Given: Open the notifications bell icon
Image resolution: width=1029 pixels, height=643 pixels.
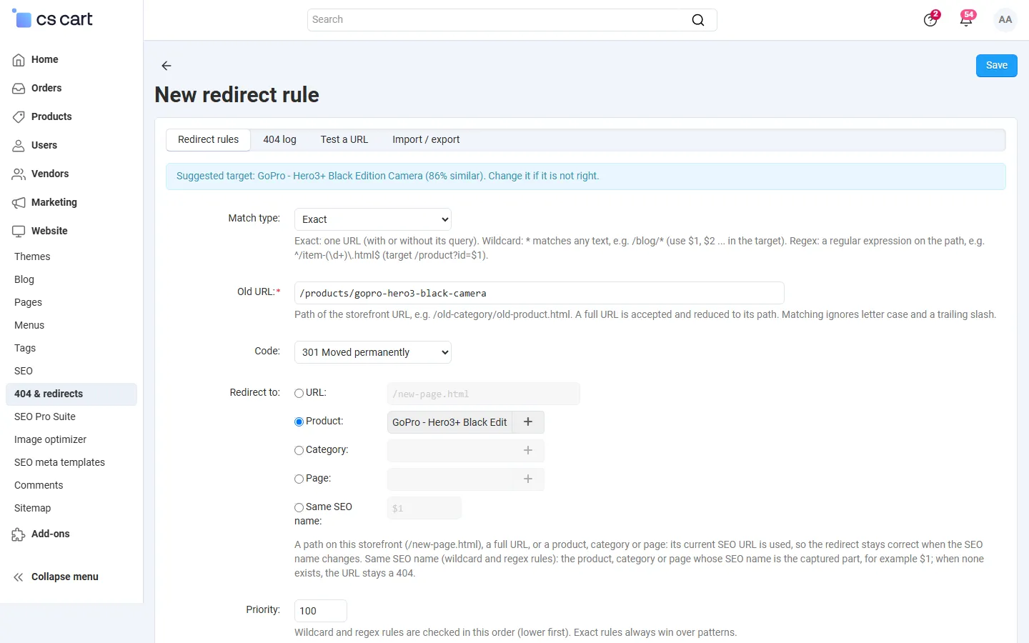Looking at the screenshot, I should 966,19.
